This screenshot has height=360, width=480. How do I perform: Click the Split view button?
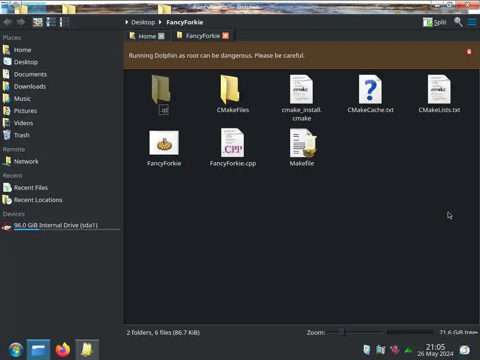point(435,22)
